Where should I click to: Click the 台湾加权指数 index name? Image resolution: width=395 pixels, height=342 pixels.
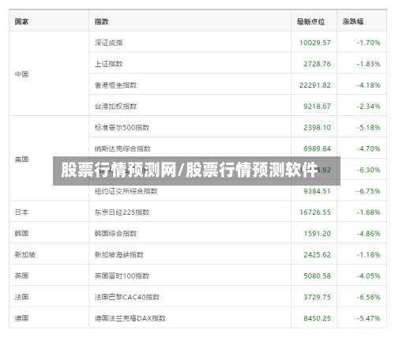115,107
